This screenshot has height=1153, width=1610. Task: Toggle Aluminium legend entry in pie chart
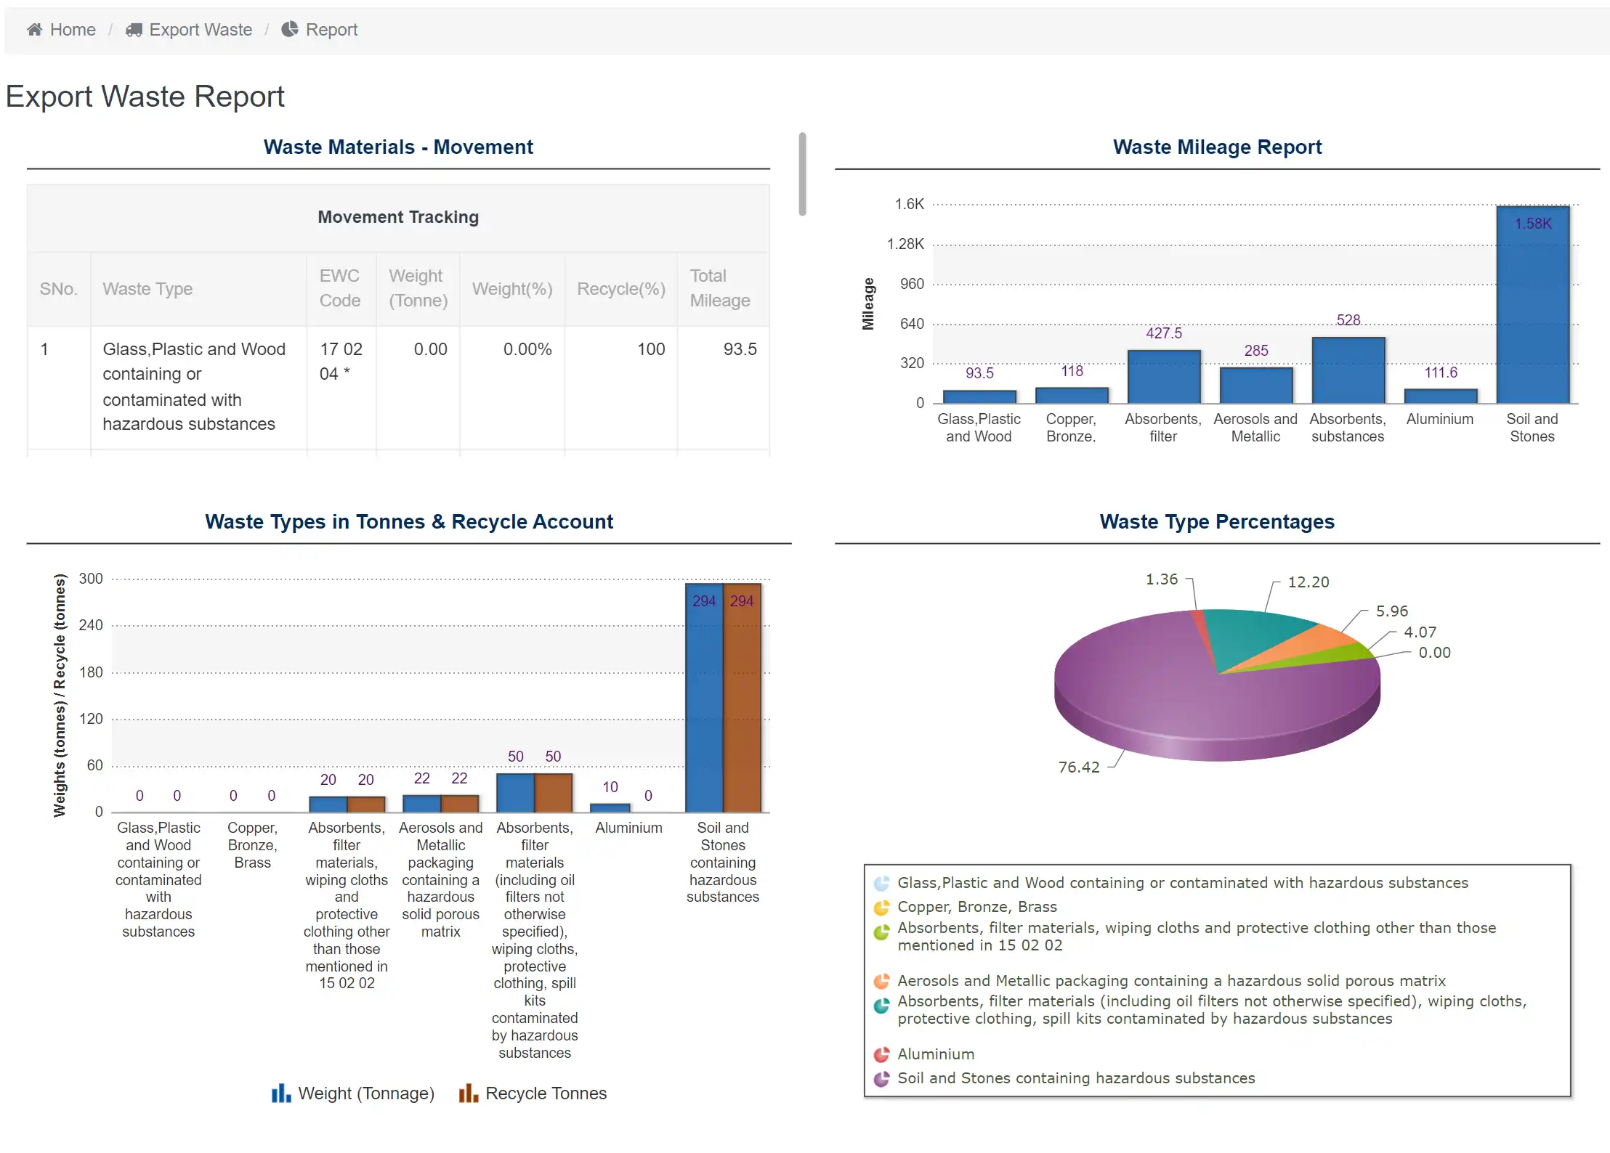tap(936, 1054)
